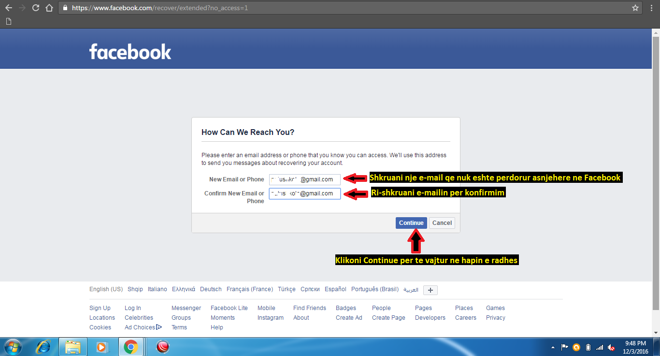
Task: Click the page scrollbar down arrow
Action: tap(656, 332)
